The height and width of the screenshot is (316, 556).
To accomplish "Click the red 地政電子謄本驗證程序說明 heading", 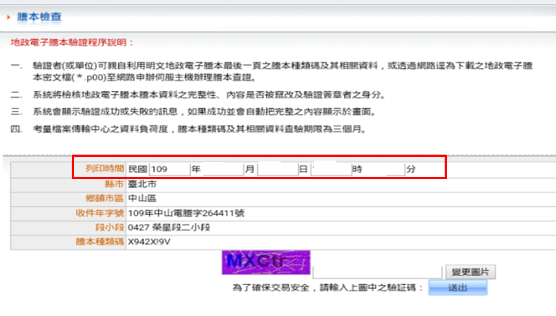I will [x=72, y=43].
